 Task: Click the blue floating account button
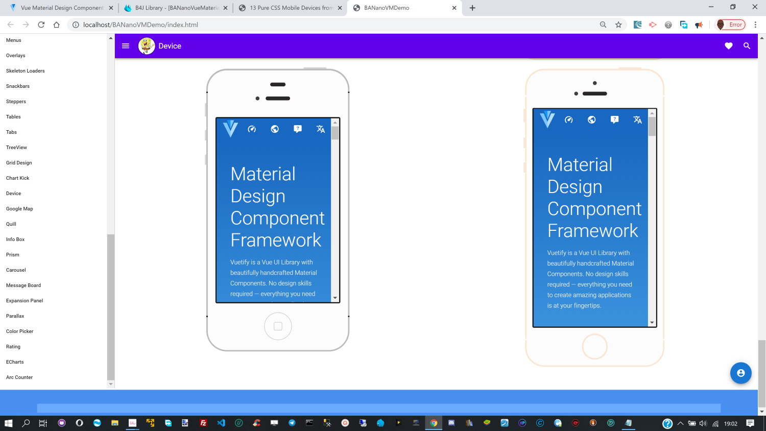click(741, 373)
